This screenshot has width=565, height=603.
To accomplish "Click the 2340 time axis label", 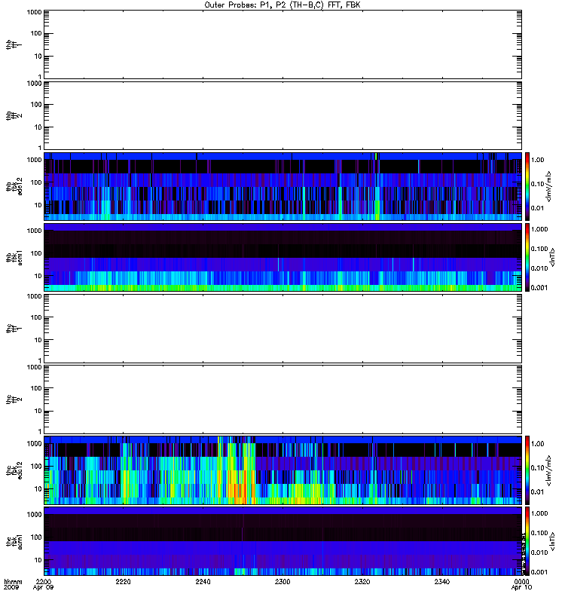I will [442, 581].
